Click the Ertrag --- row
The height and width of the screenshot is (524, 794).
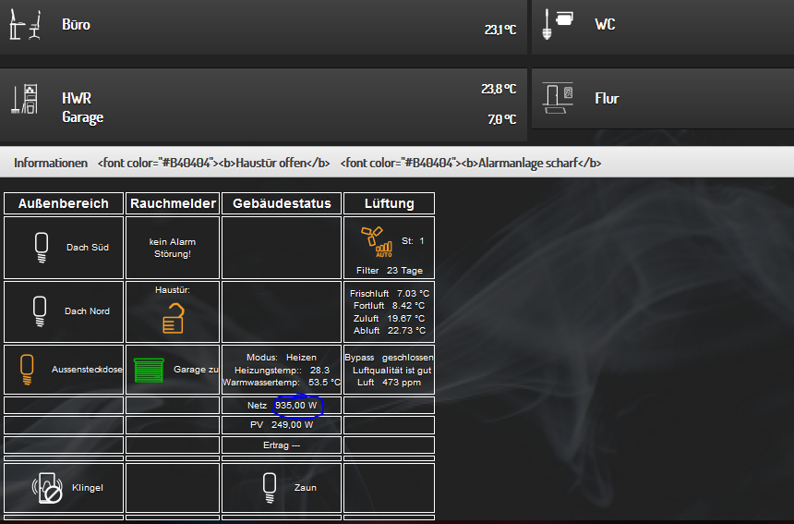click(282, 445)
